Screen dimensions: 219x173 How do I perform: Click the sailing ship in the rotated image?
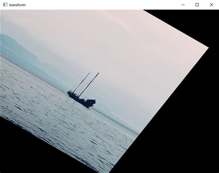(83, 91)
